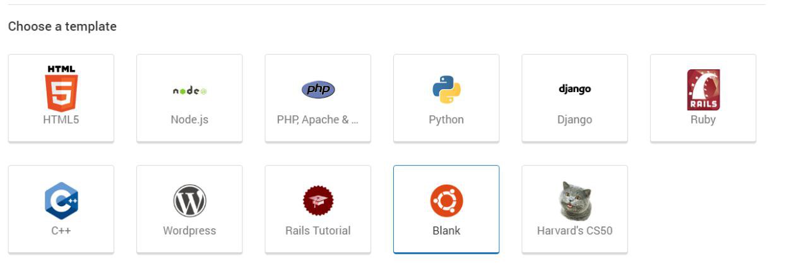The image size is (808, 275).
Task: Select the "Django" text label
Action: click(x=574, y=120)
